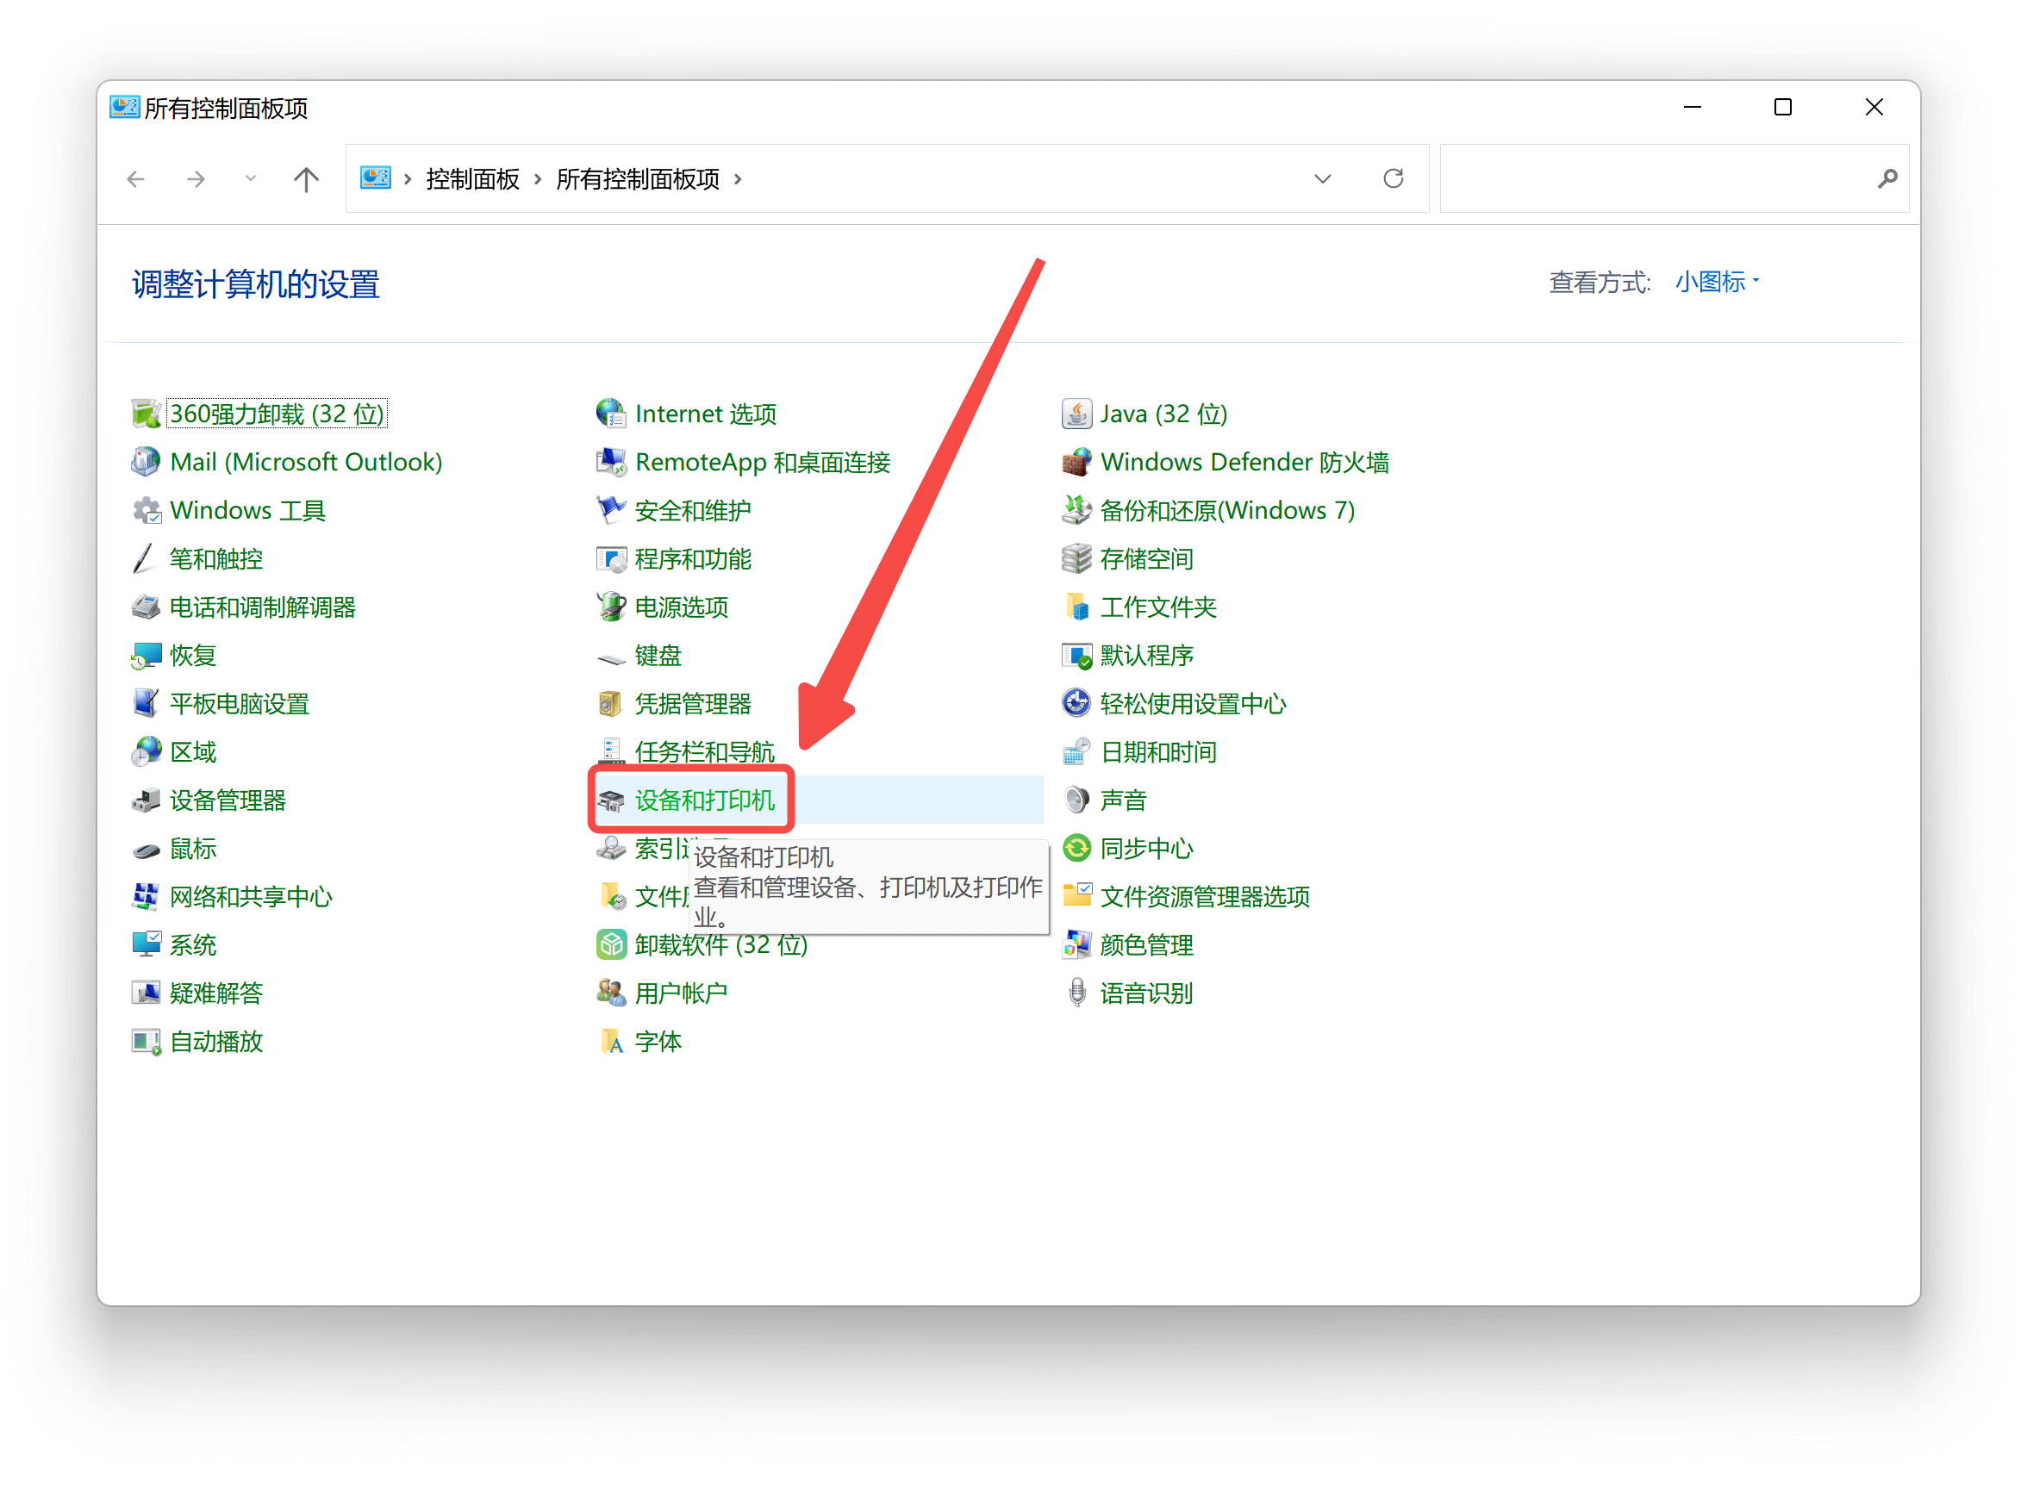
Task: Click the 程序和功能 icon
Action: pos(611,559)
